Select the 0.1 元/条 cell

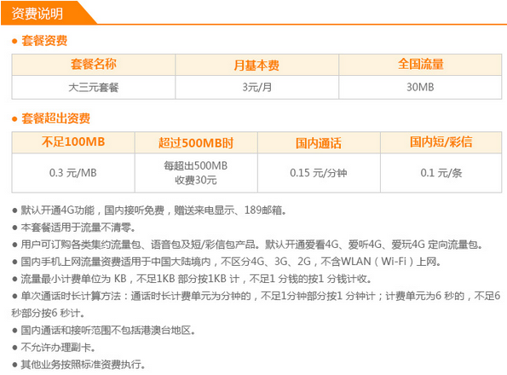pyautogui.click(x=441, y=173)
